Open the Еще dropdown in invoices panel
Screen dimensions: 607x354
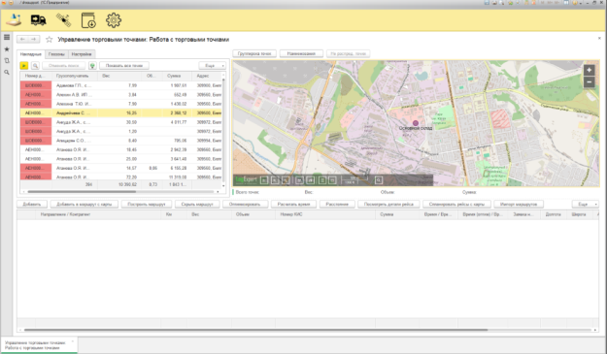click(212, 66)
